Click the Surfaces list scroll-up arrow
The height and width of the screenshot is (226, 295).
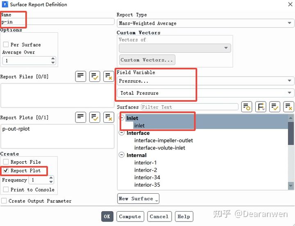tap(290, 118)
